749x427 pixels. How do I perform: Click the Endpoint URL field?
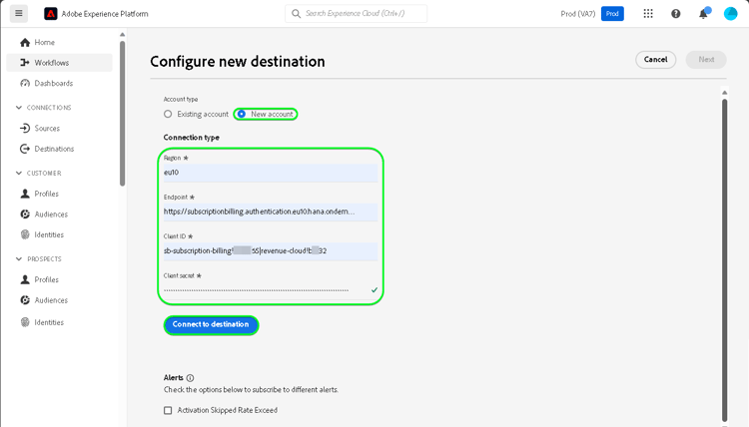(x=271, y=212)
